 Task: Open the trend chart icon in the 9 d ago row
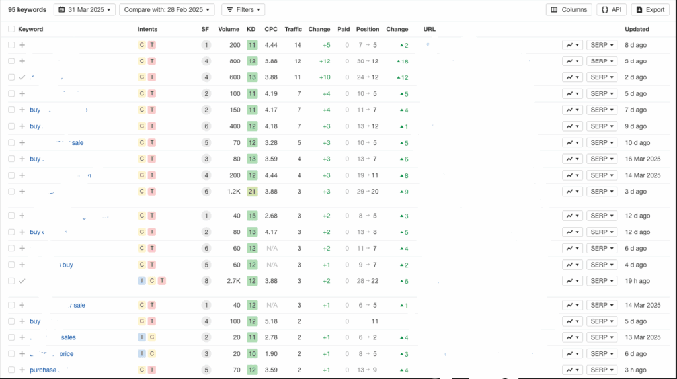point(573,126)
